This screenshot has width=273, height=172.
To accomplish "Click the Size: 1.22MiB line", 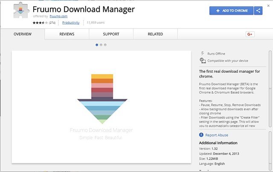I will click(209, 159).
